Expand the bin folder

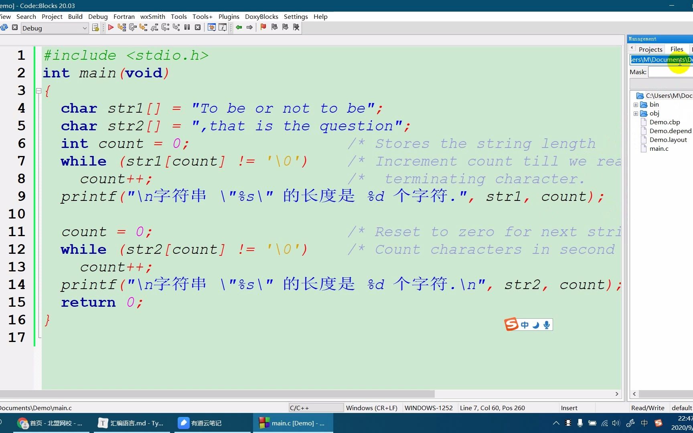tap(636, 105)
